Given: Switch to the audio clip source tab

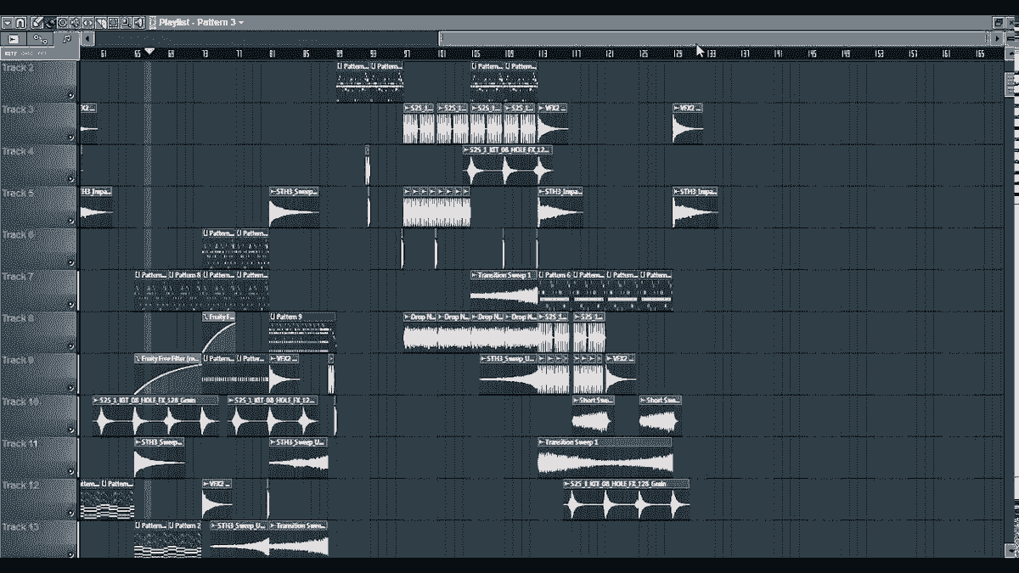Looking at the screenshot, I should pos(14,38).
